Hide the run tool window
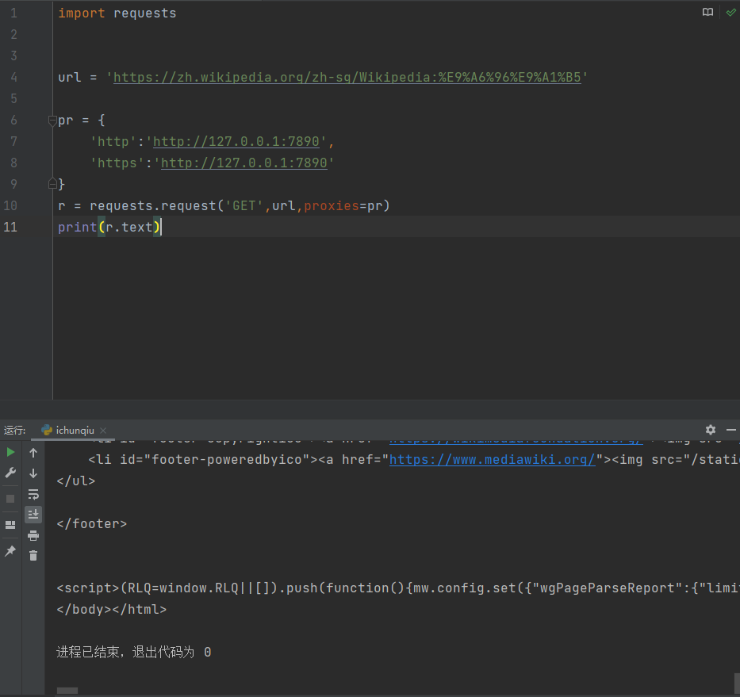The width and height of the screenshot is (740, 697). [x=731, y=430]
